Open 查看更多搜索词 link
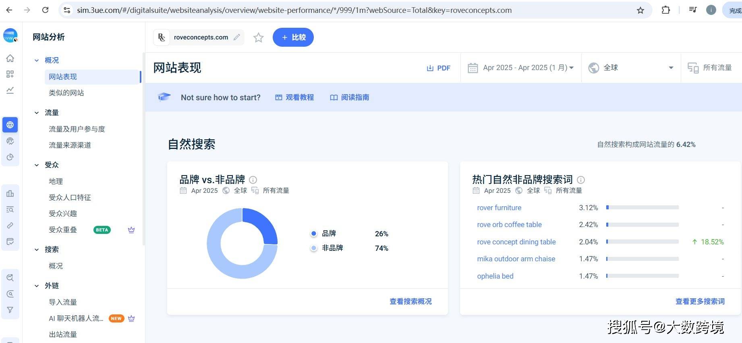The image size is (742, 343). (700, 302)
